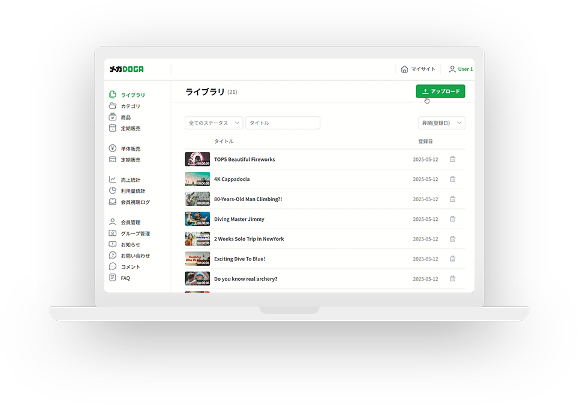Open My Site via home icon
577x404 pixels.
[404, 69]
